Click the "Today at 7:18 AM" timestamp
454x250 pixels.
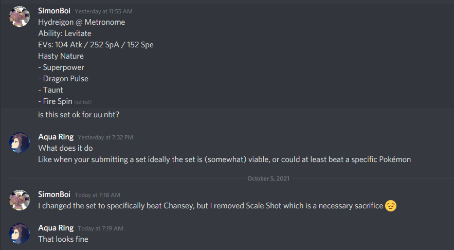(x=97, y=195)
